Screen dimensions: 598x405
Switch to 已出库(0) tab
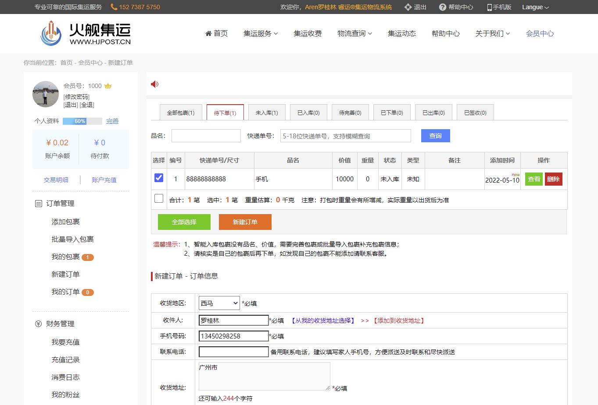point(433,113)
